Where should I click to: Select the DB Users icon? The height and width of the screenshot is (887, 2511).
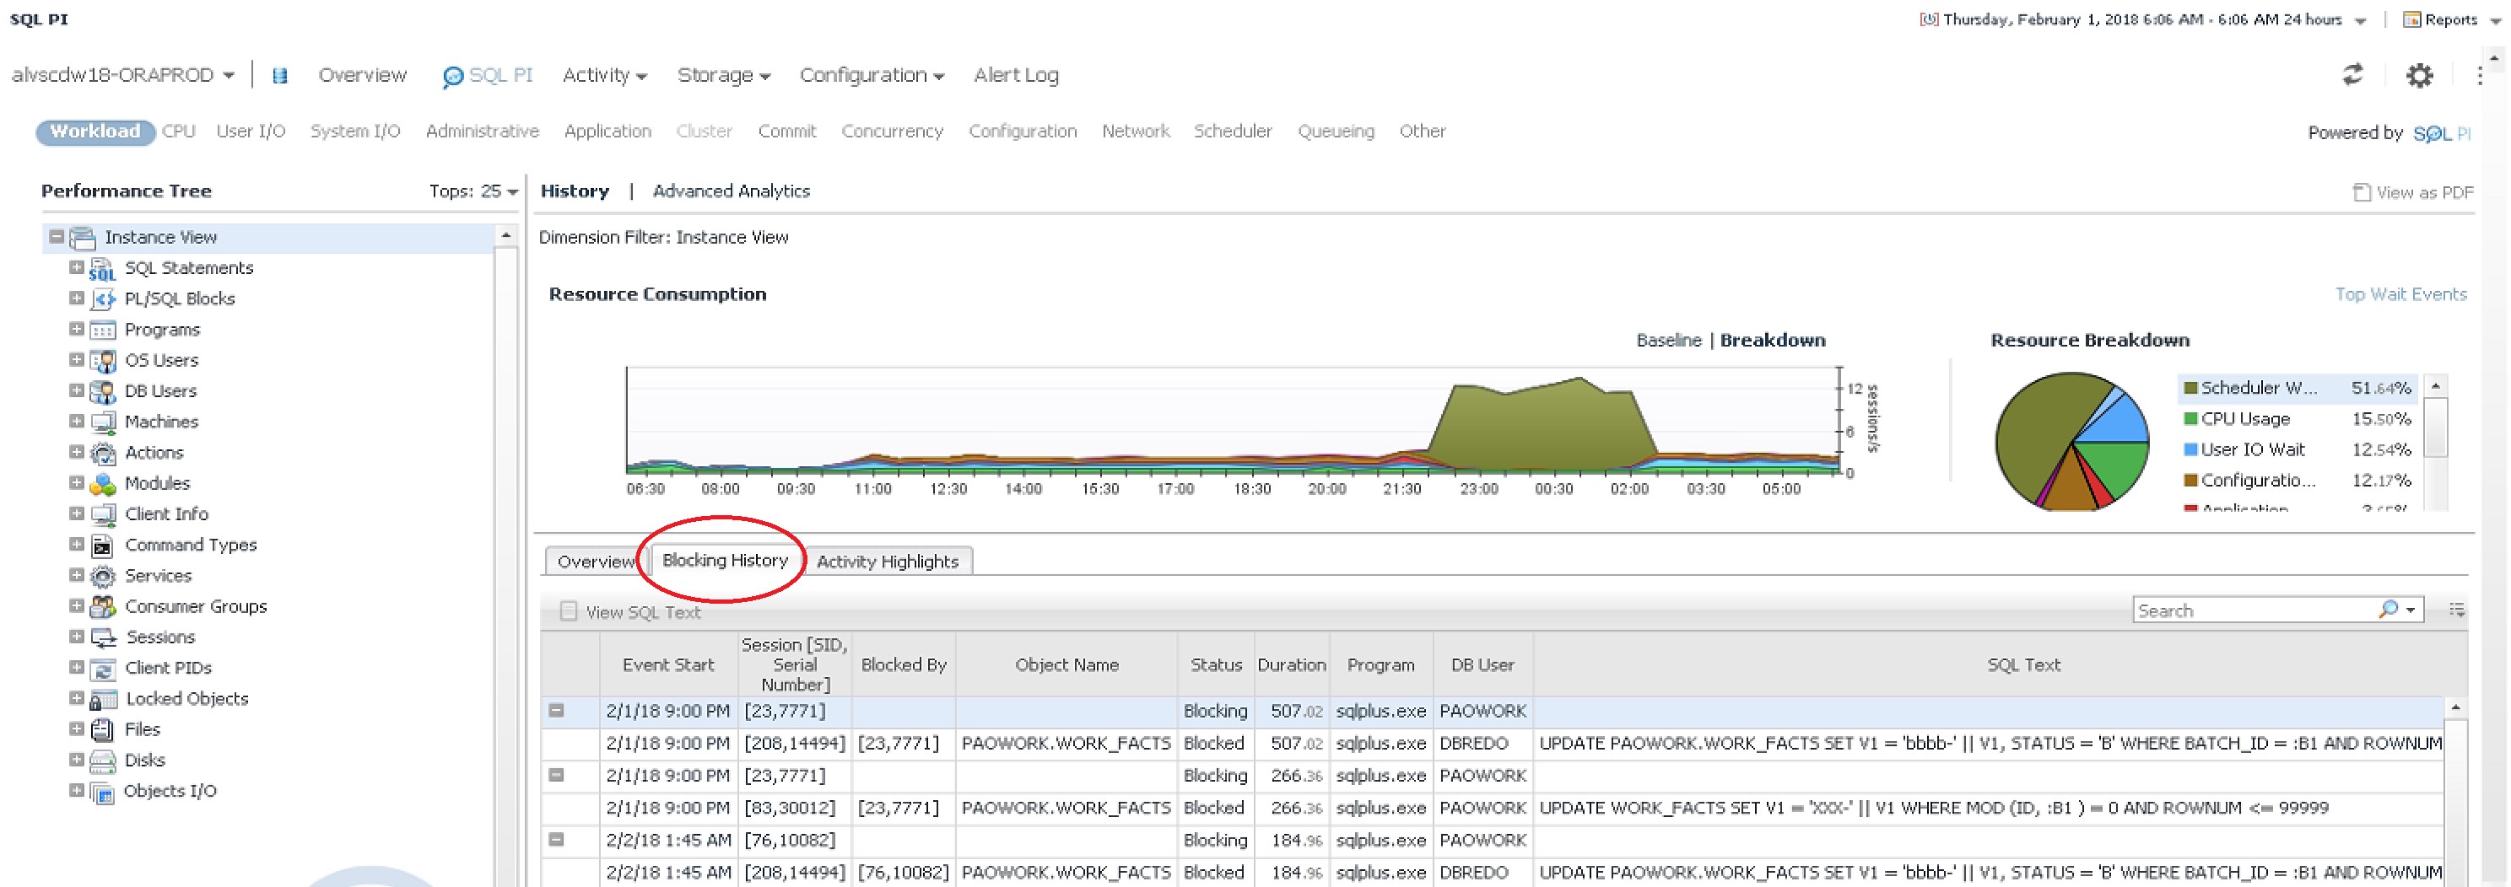[102, 391]
